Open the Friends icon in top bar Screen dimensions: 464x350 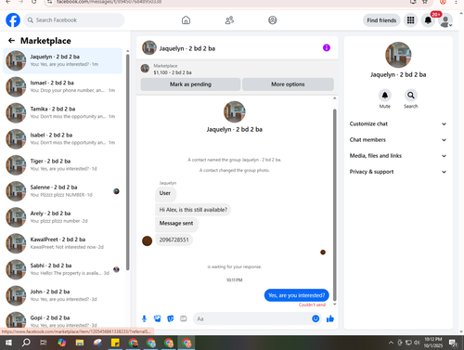click(x=229, y=20)
